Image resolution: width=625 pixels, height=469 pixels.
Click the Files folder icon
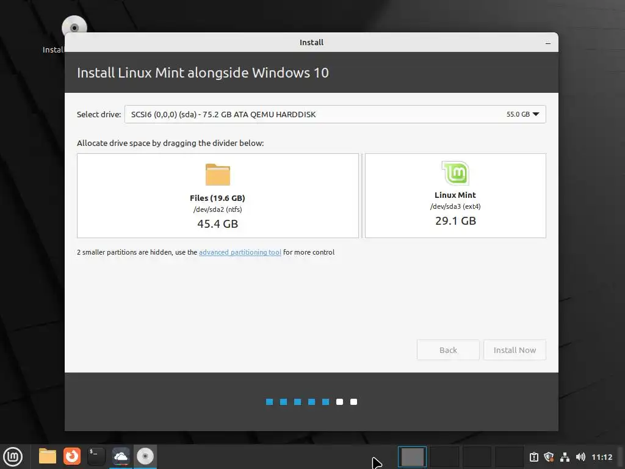pos(218,175)
